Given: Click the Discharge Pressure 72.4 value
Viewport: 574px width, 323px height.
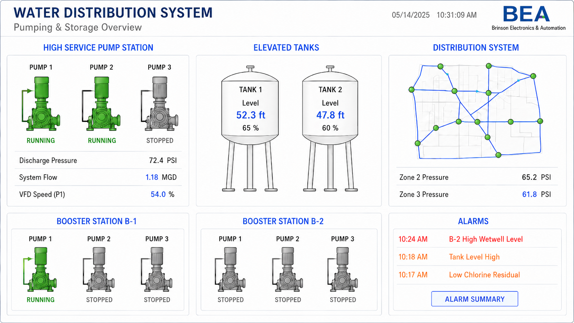Looking at the screenshot, I should [156, 160].
